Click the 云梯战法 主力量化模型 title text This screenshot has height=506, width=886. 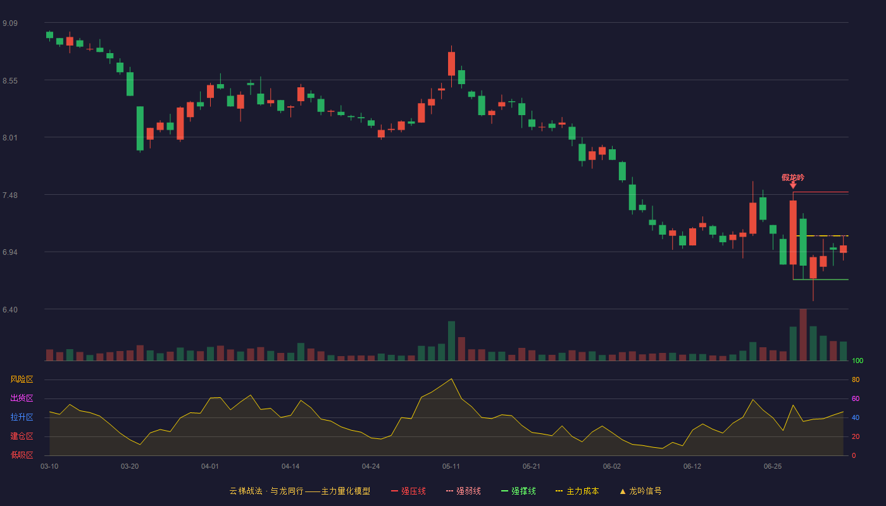(300, 491)
